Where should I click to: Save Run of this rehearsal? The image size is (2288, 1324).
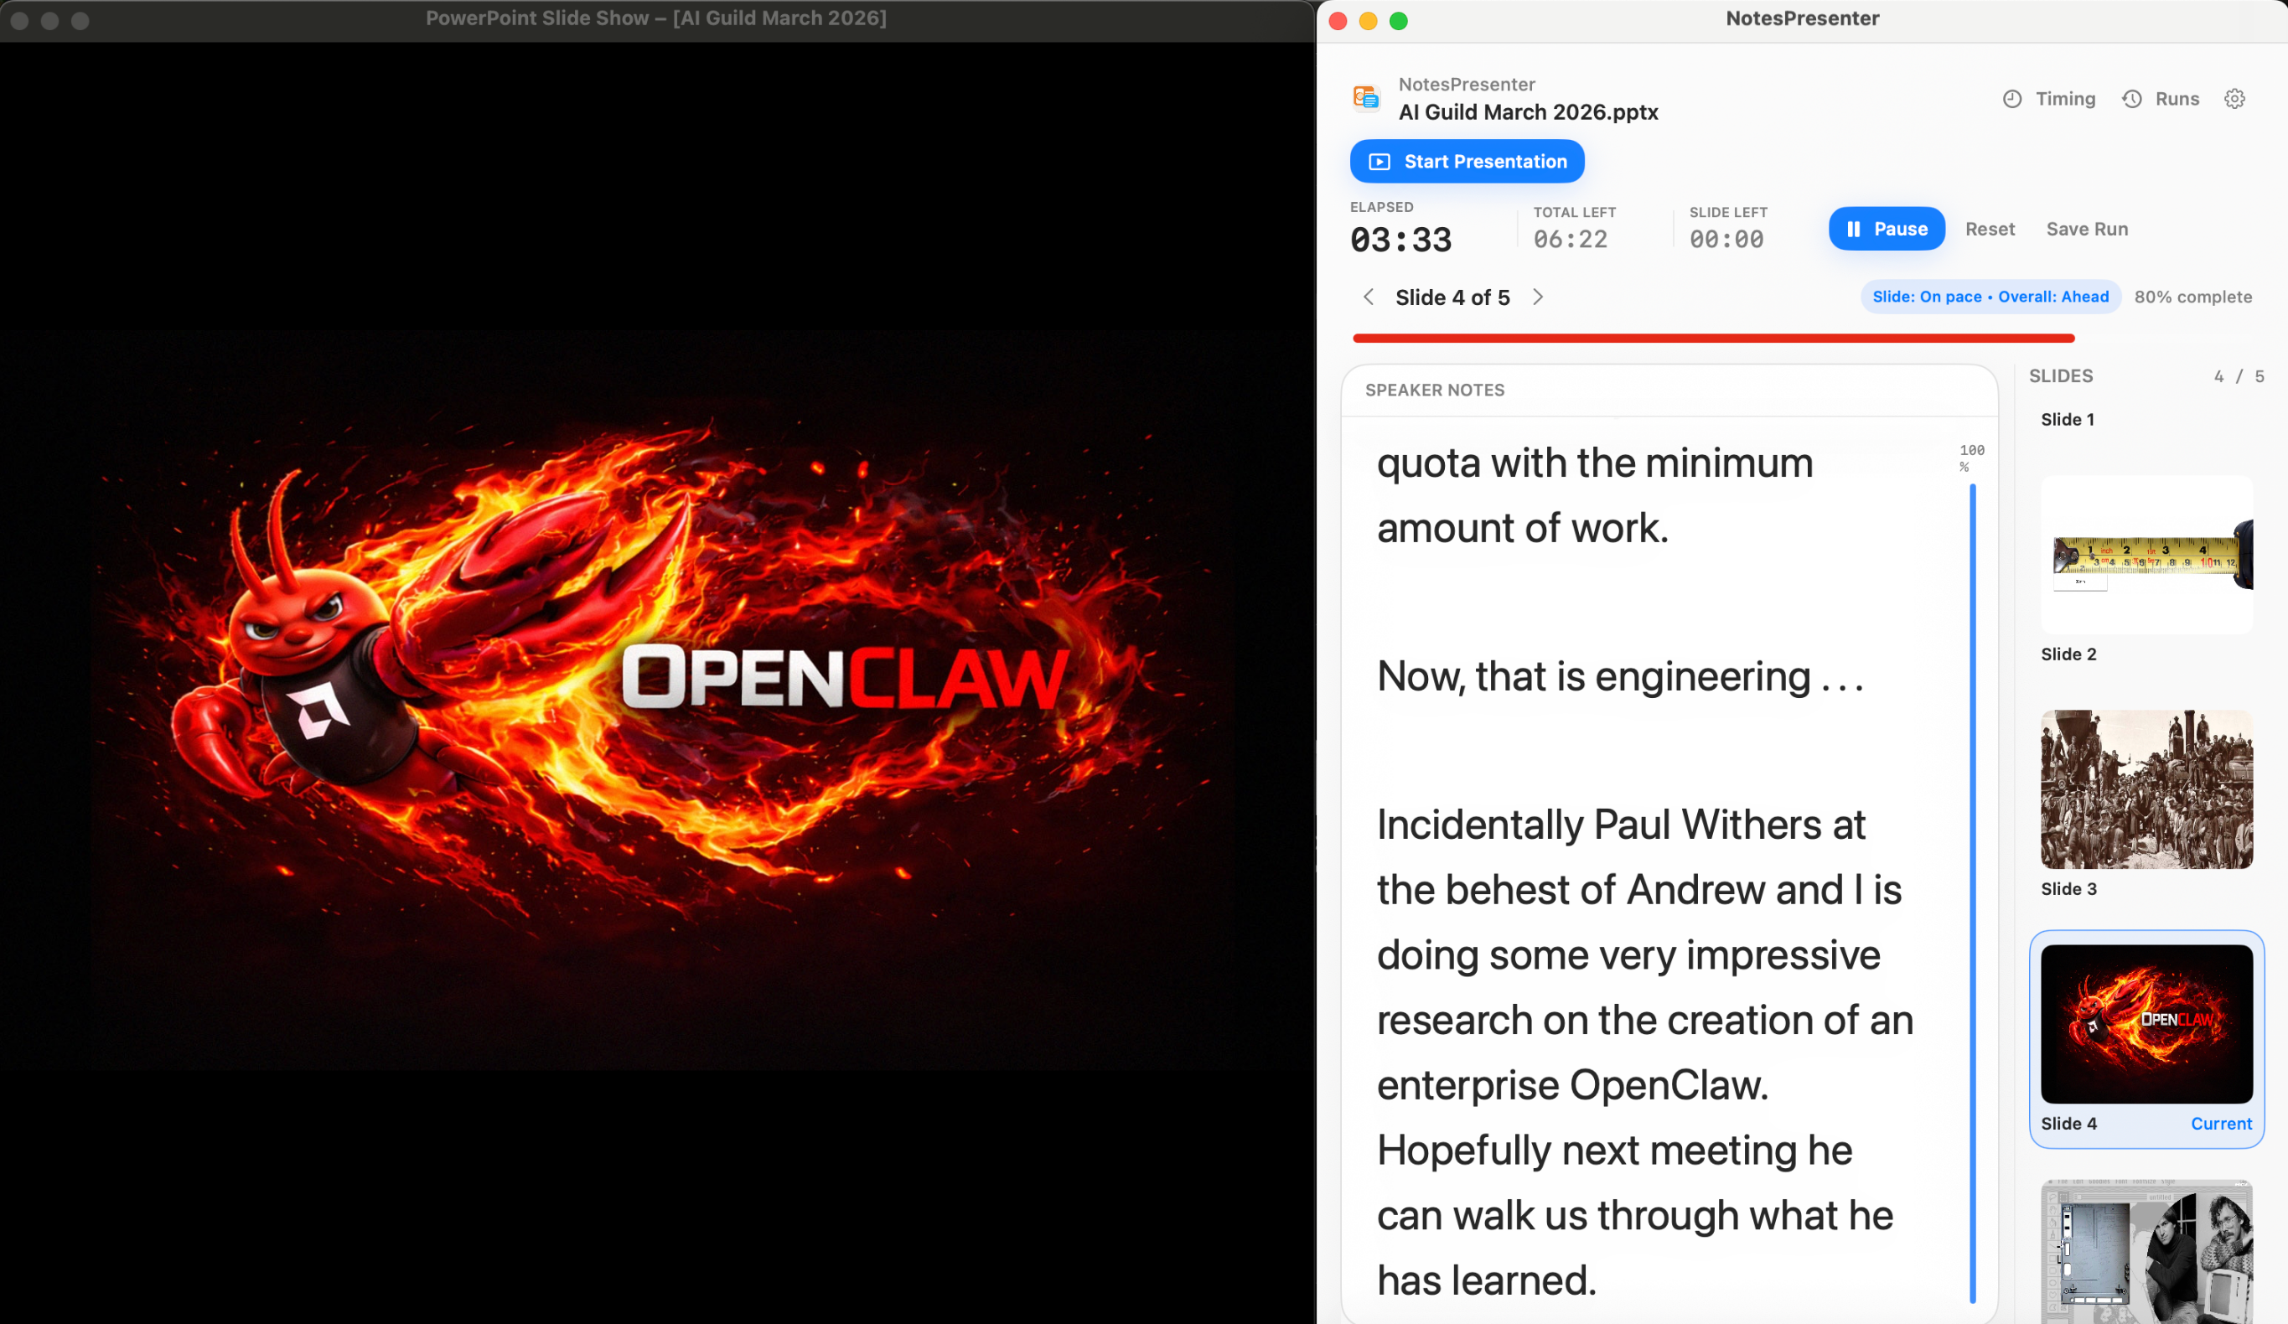coord(2087,229)
